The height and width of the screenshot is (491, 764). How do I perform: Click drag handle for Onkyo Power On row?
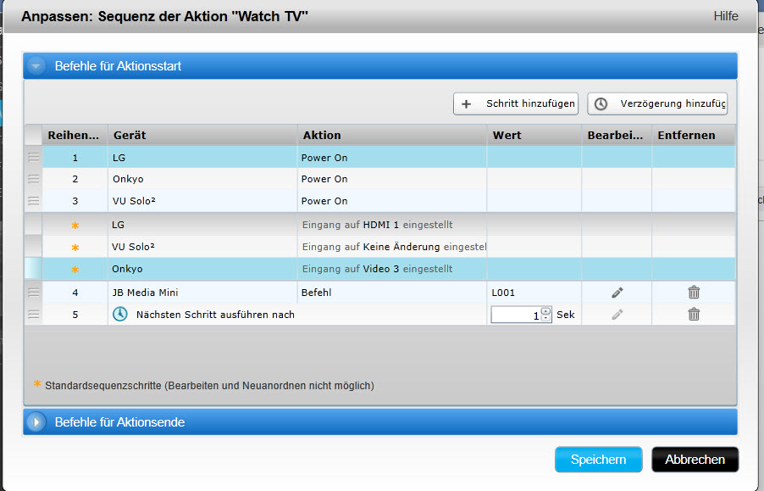click(34, 179)
